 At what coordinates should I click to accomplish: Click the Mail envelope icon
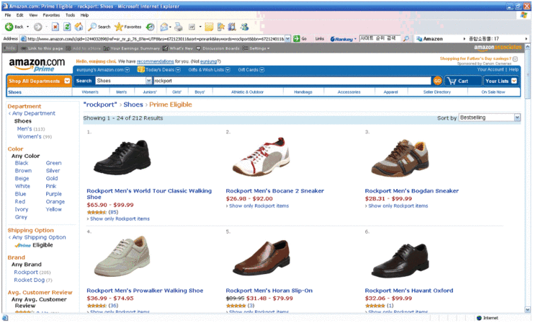click(164, 27)
